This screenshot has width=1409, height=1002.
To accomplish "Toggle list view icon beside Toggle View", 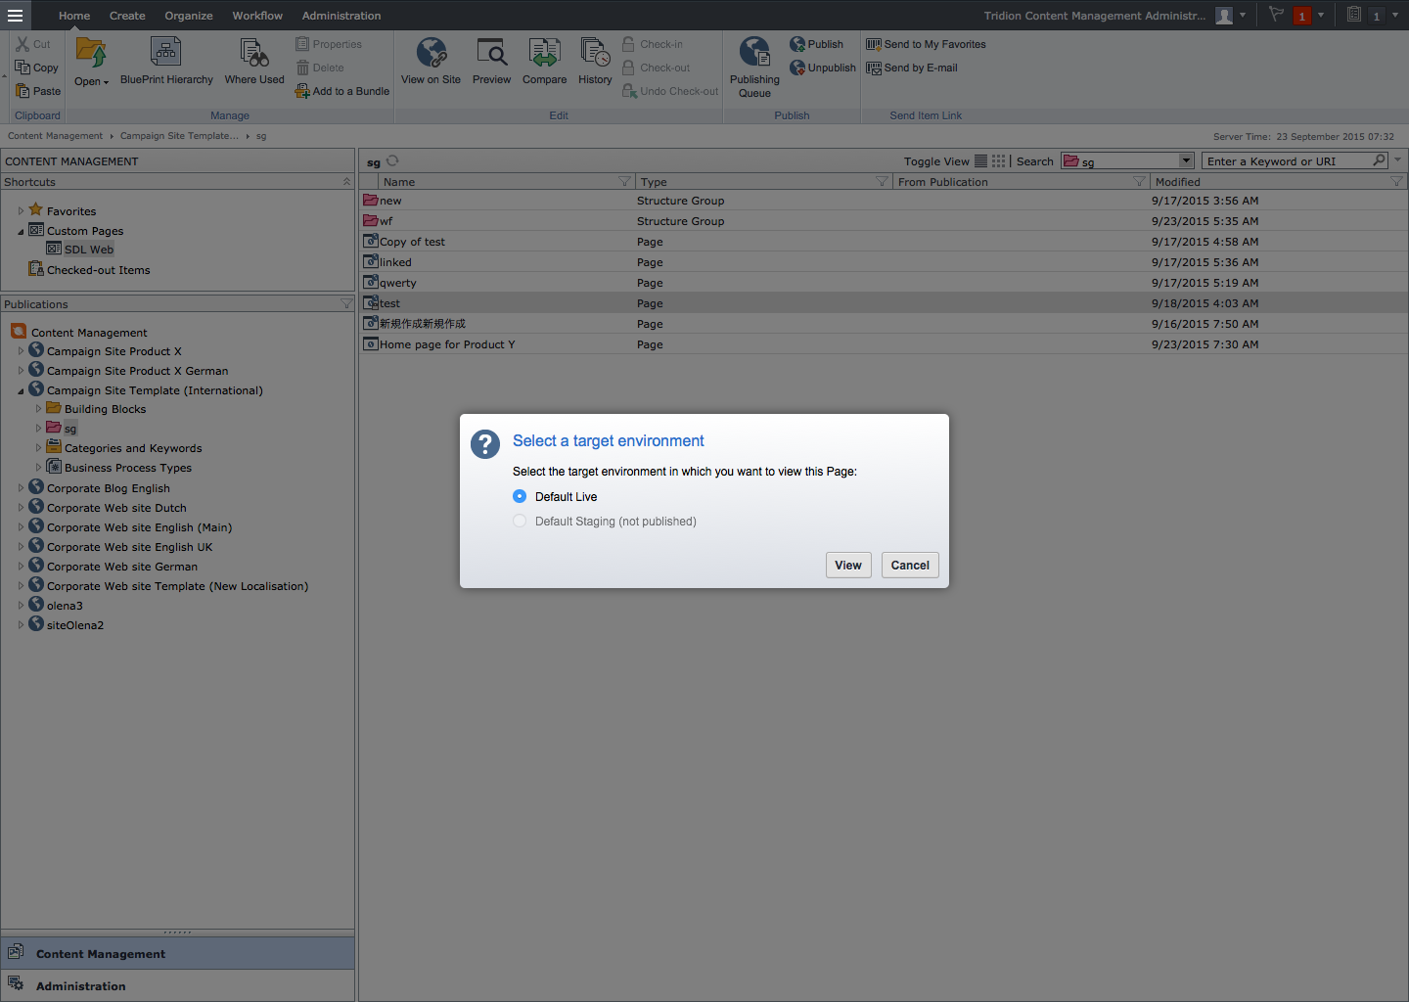I will (x=980, y=161).
